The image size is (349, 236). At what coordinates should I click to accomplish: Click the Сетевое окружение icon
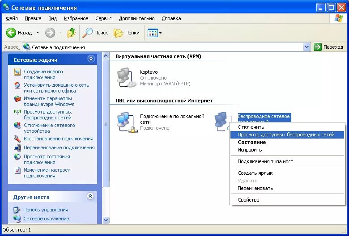[17, 219]
